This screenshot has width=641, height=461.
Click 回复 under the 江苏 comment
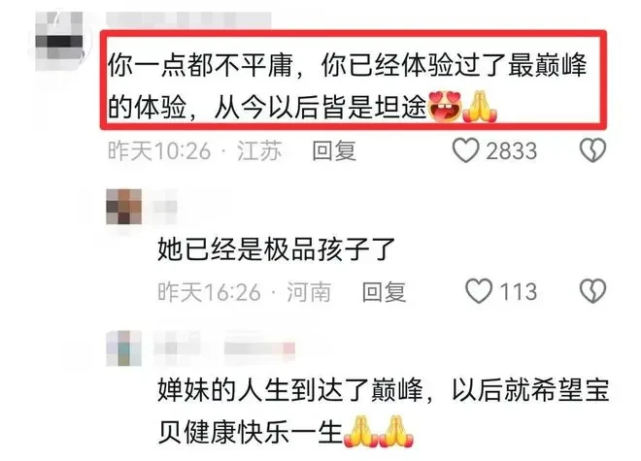[x=334, y=150]
